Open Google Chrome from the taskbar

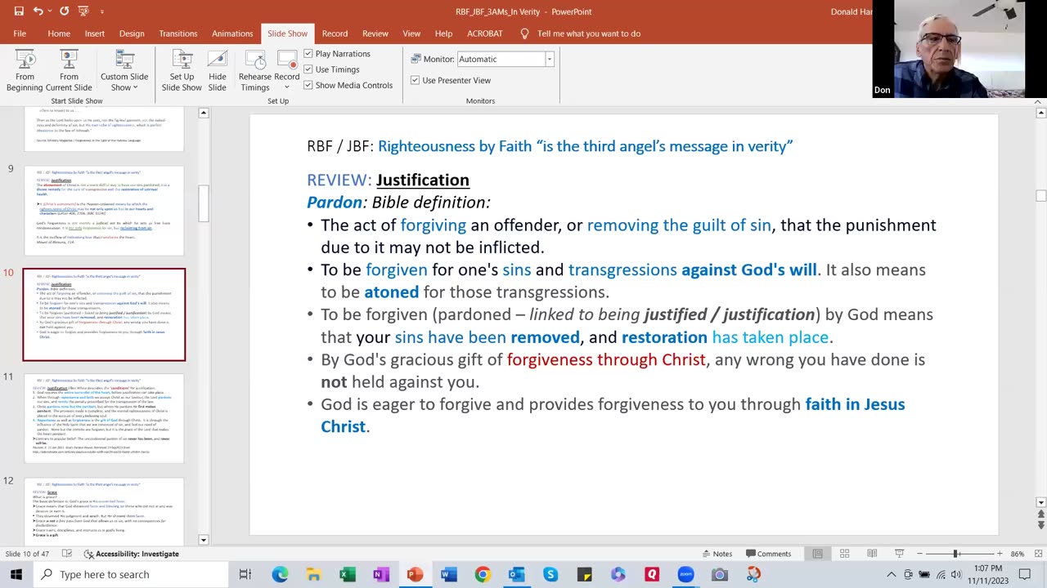pyautogui.click(x=483, y=574)
